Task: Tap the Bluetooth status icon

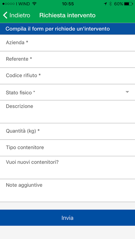Action: coord(111,4)
